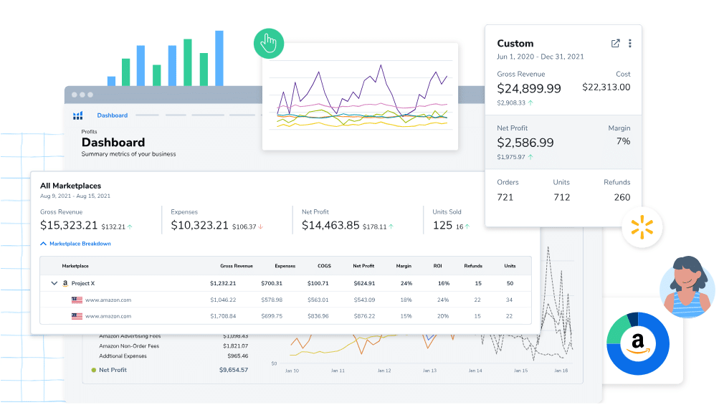
Task: Open www.amazon.com in the $1,046.22 row
Action: [x=108, y=300]
